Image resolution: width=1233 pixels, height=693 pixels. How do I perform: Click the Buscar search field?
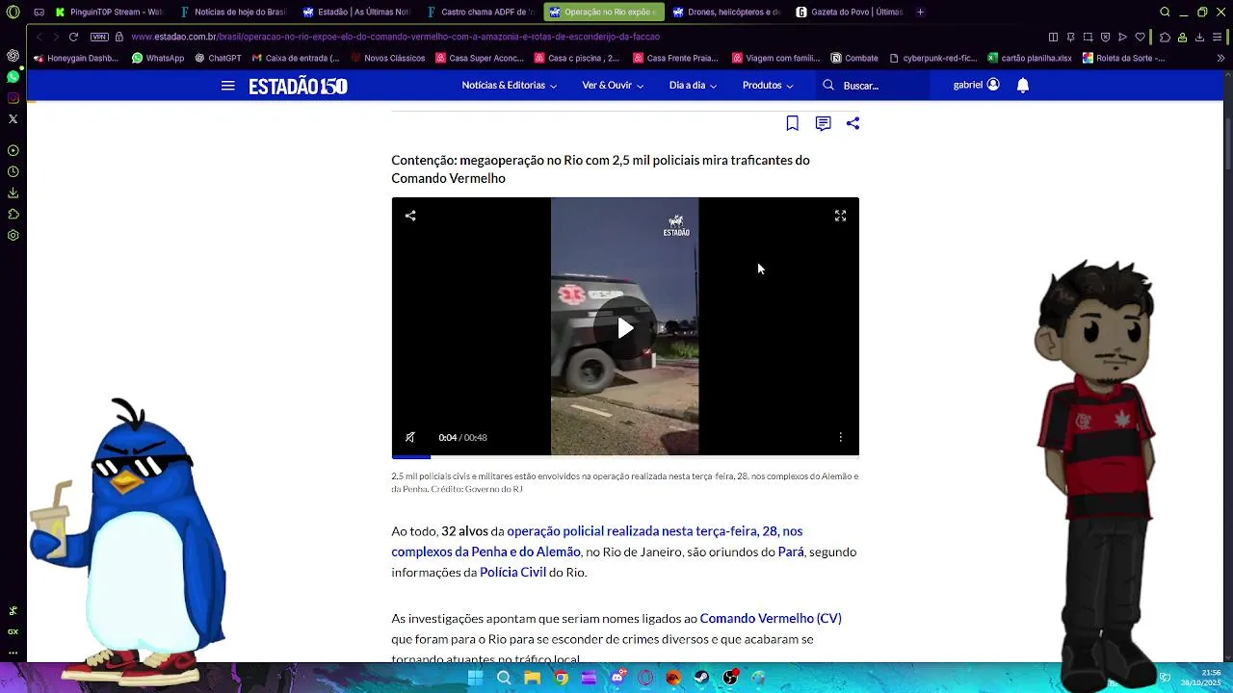(872, 86)
